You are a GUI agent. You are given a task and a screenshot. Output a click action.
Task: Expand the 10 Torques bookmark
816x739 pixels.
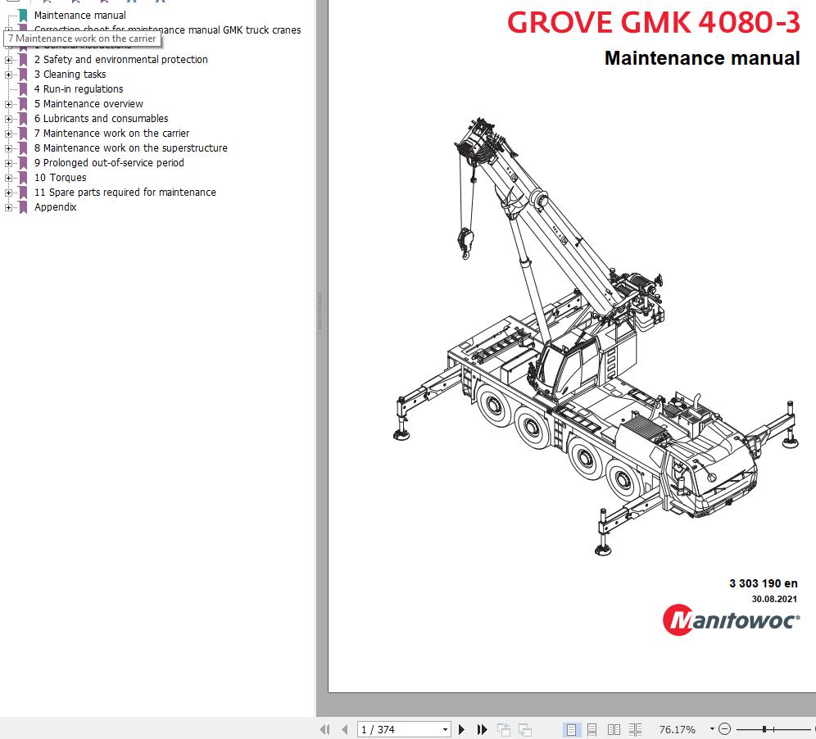pyautogui.click(x=8, y=178)
